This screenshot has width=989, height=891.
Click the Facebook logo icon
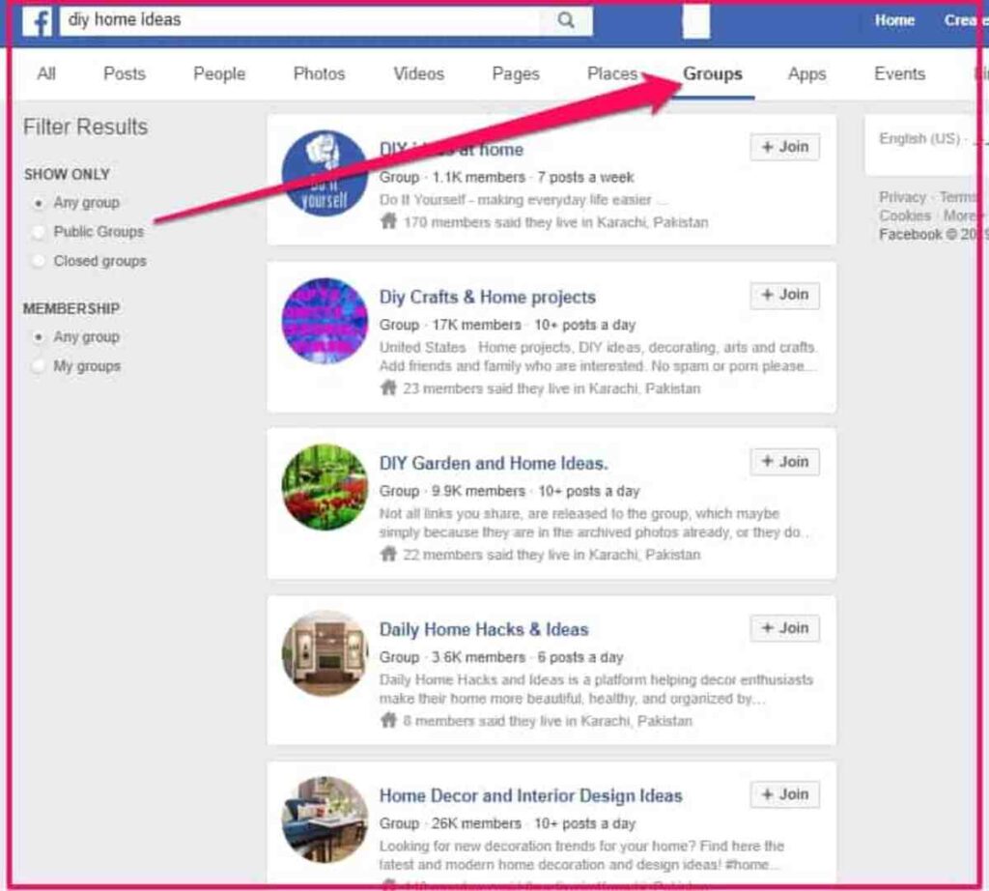point(38,21)
